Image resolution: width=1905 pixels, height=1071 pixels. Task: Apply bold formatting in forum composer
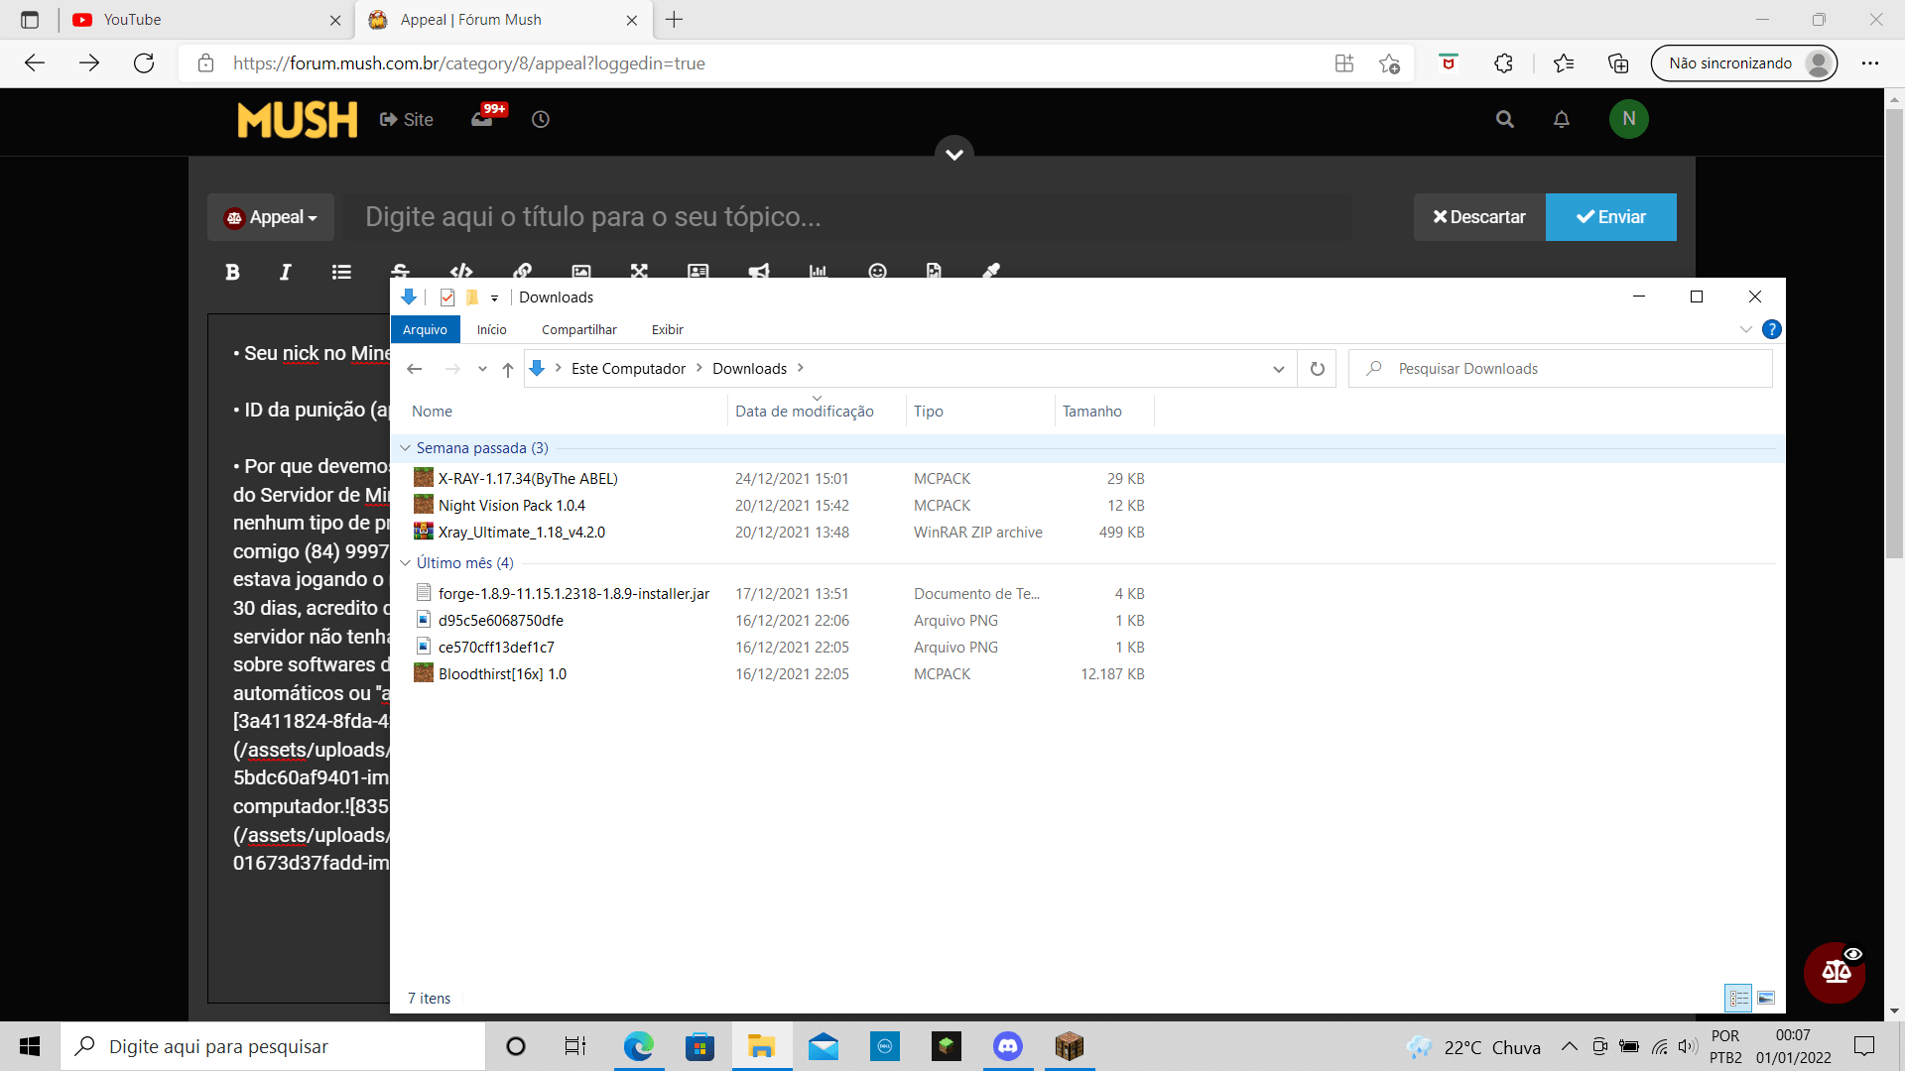tap(232, 272)
